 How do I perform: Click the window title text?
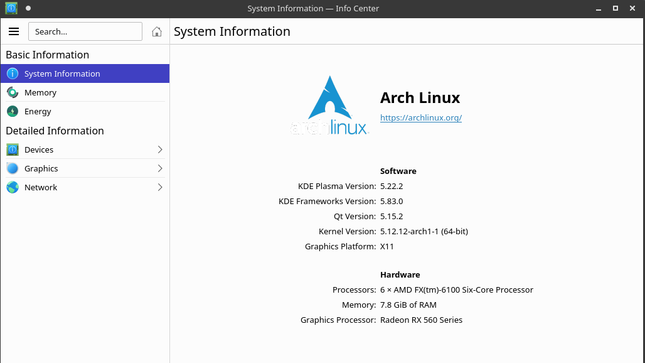[x=313, y=8]
